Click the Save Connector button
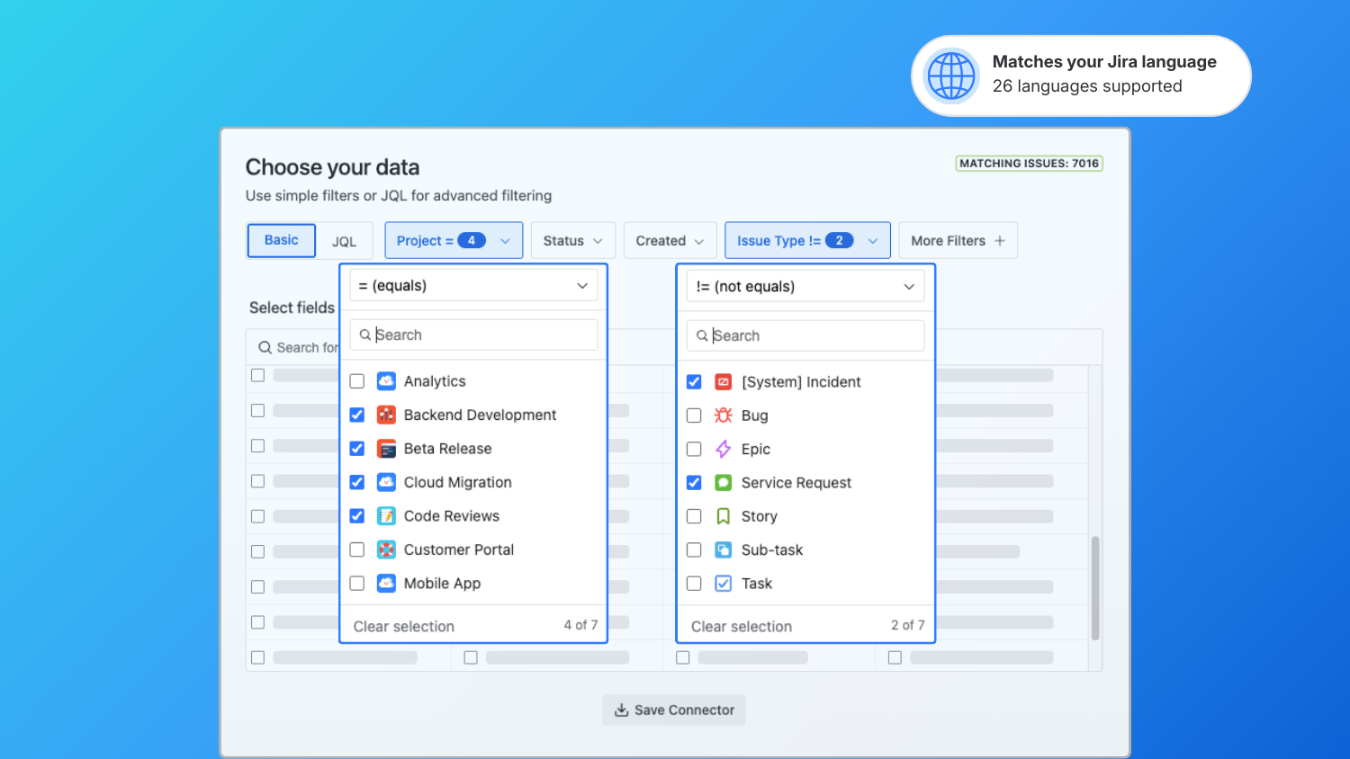 pos(674,710)
